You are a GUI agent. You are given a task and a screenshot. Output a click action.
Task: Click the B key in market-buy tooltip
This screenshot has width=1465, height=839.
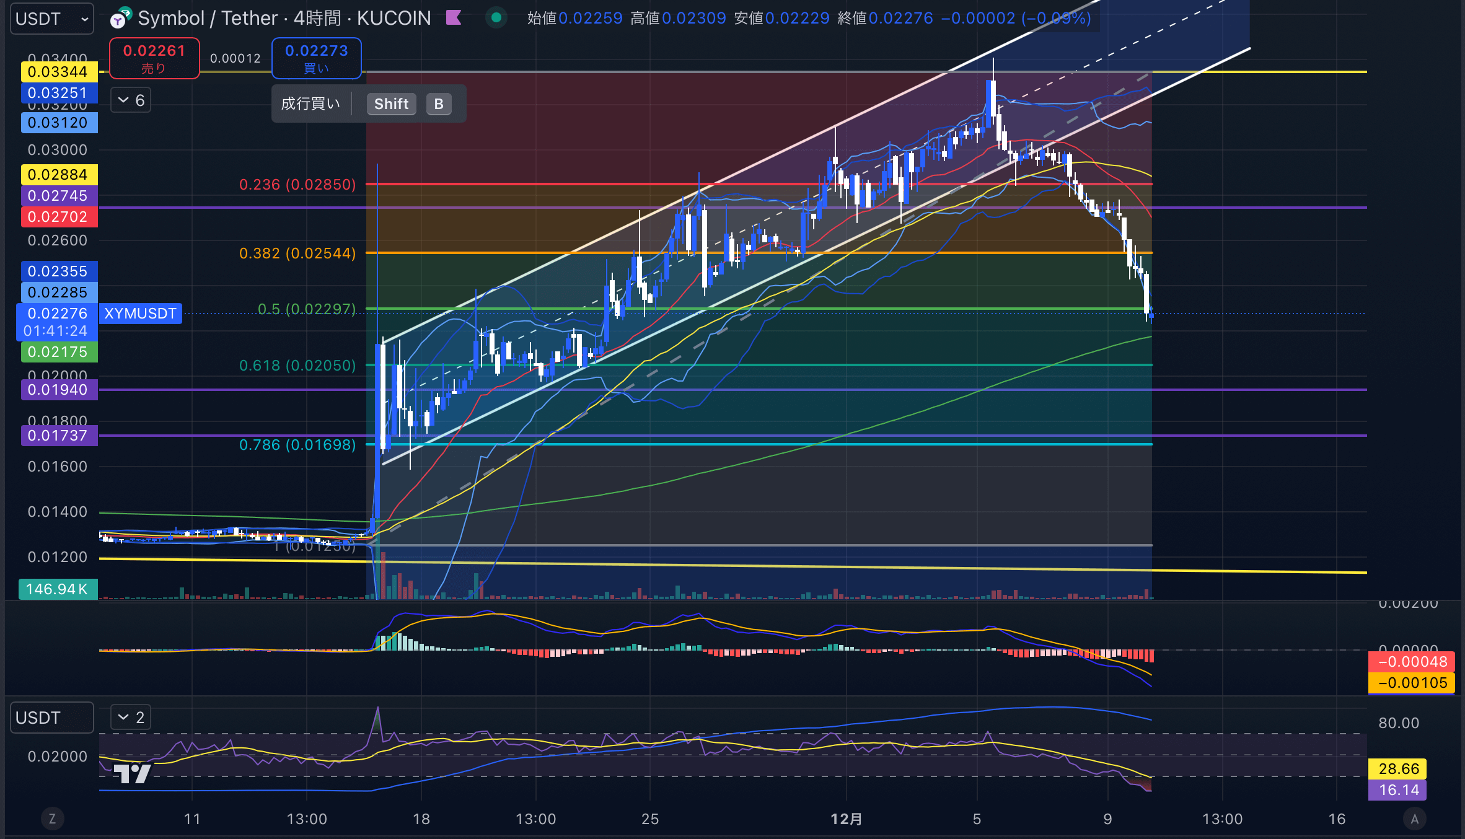tap(439, 103)
